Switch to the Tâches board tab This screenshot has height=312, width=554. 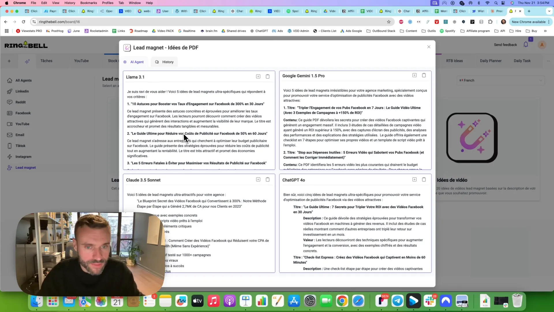click(46, 61)
